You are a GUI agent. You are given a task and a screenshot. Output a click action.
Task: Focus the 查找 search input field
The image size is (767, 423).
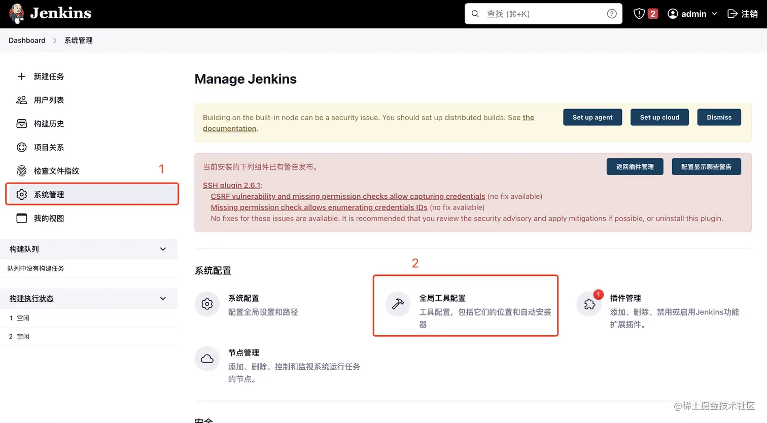pyautogui.click(x=543, y=14)
